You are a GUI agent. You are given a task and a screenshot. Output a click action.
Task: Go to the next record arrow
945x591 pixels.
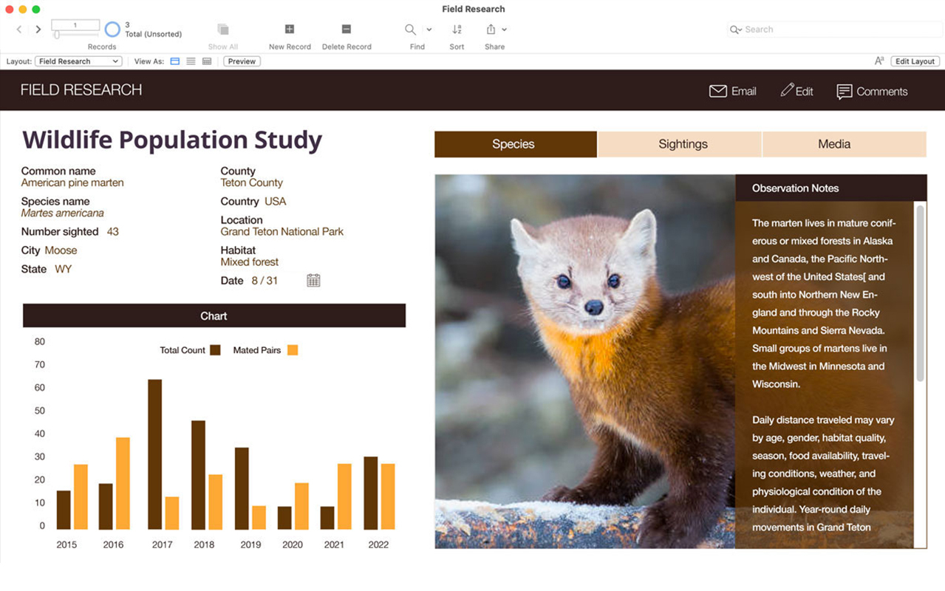(x=38, y=30)
